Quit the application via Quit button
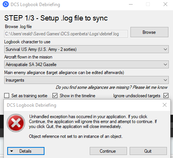The height and width of the screenshot is (158, 173). (148, 151)
